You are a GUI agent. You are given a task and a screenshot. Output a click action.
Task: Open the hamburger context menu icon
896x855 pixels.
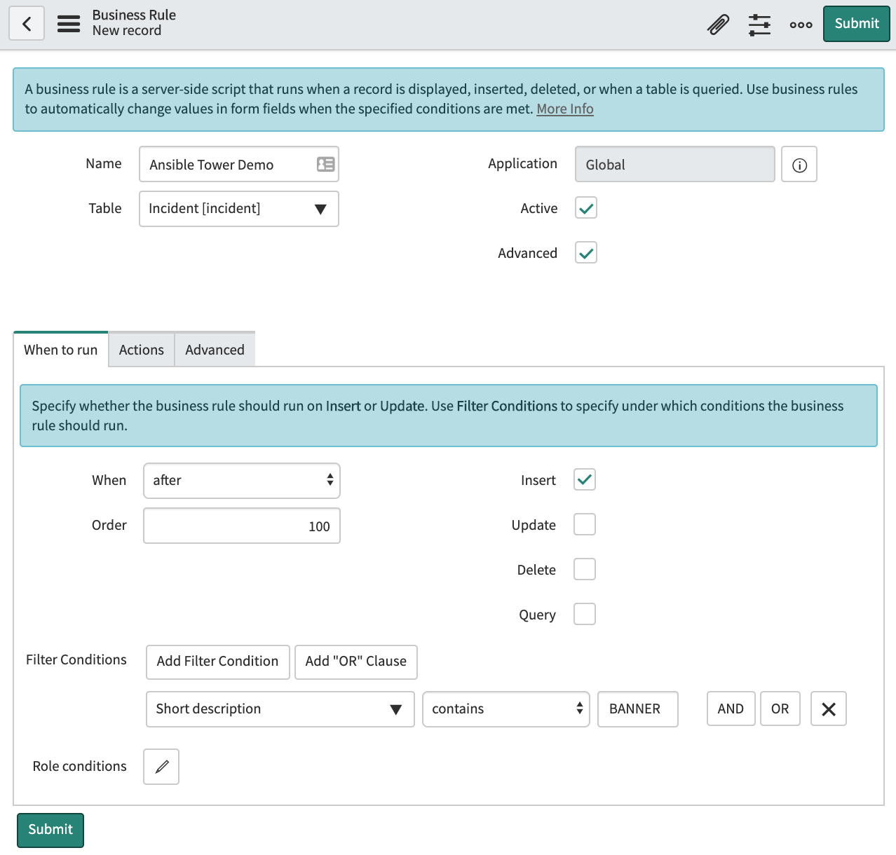(x=69, y=24)
